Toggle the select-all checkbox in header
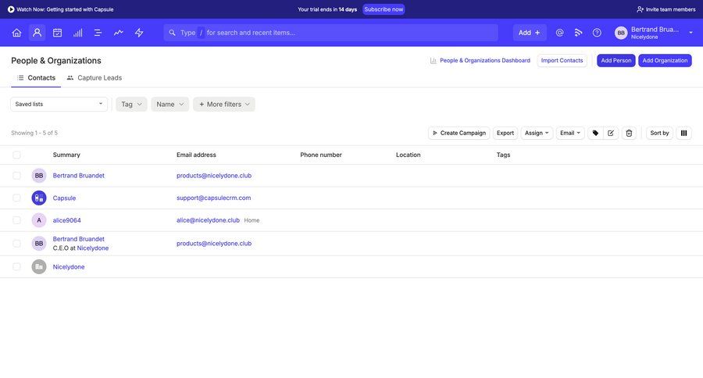703x378 pixels. coord(16,155)
